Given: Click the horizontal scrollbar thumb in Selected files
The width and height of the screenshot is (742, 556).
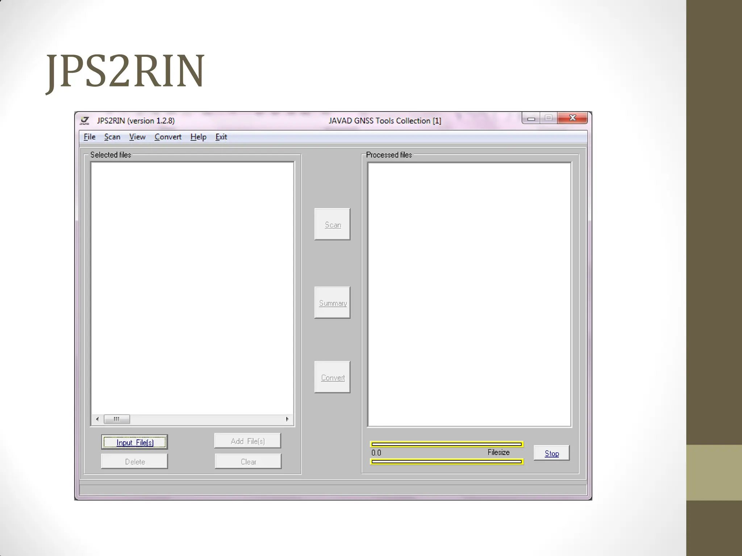Looking at the screenshot, I should tap(117, 419).
